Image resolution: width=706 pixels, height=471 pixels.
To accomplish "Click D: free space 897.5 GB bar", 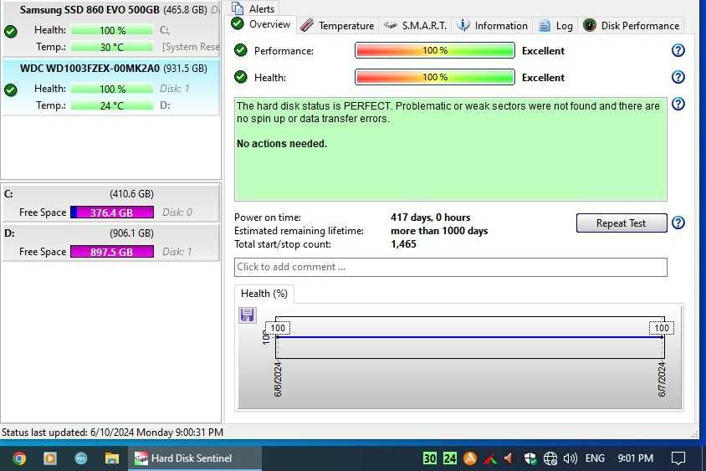I will coord(112,251).
